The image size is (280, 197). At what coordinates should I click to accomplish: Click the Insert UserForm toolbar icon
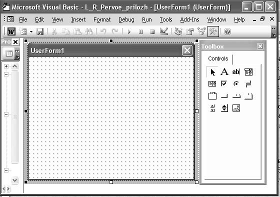(23, 32)
